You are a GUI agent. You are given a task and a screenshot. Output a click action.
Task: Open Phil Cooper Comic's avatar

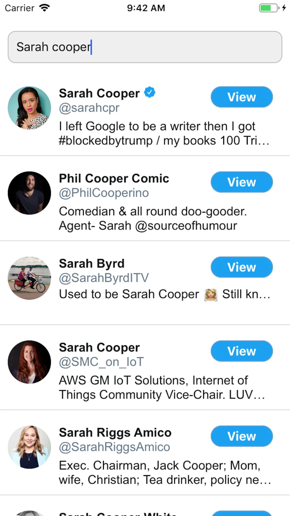click(x=29, y=193)
